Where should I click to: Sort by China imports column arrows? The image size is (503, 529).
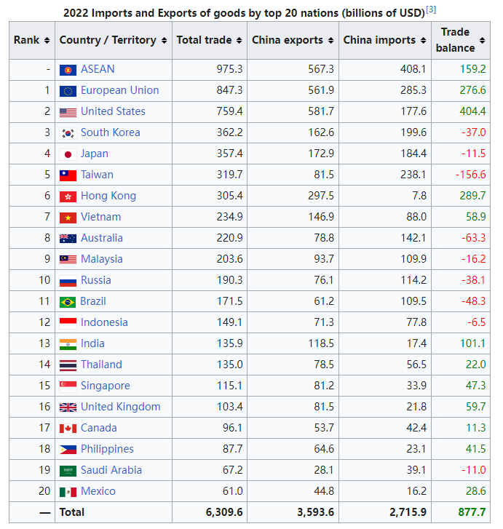423,41
